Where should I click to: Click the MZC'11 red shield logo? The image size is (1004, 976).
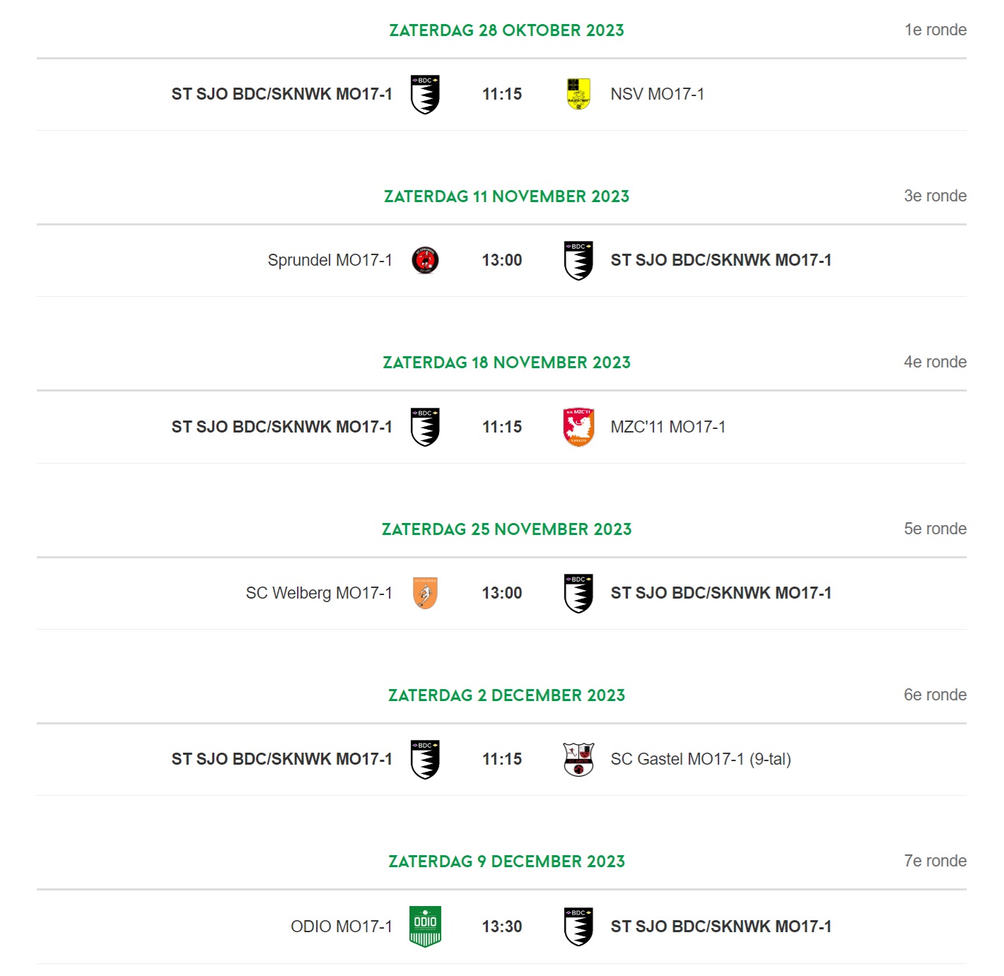(x=578, y=427)
